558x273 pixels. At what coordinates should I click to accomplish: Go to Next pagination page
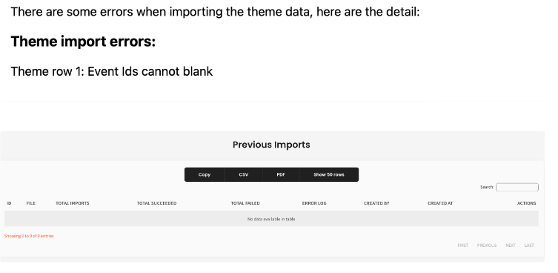[511, 246]
